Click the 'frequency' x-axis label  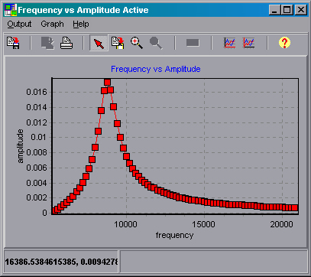tap(174, 235)
